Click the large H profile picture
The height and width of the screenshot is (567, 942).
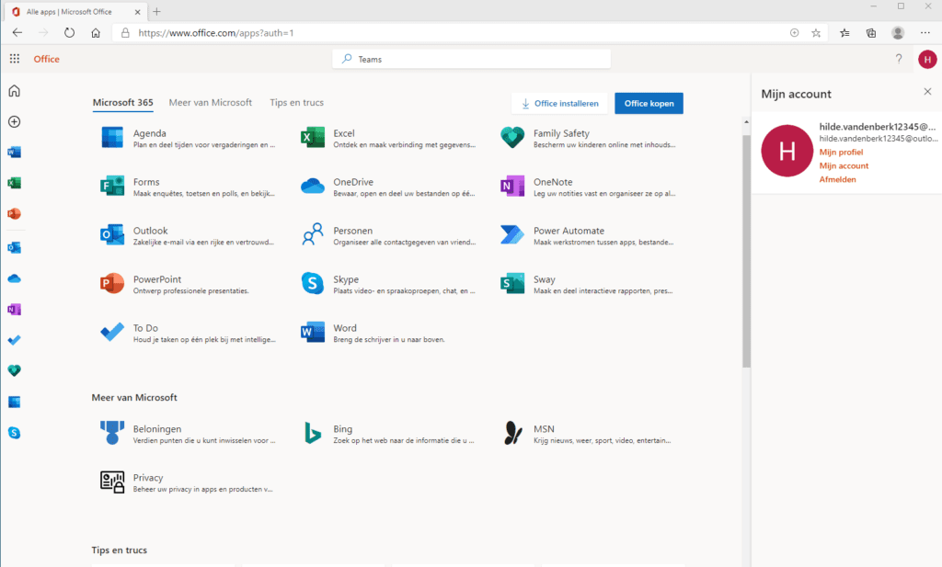(x=787, y=151)
